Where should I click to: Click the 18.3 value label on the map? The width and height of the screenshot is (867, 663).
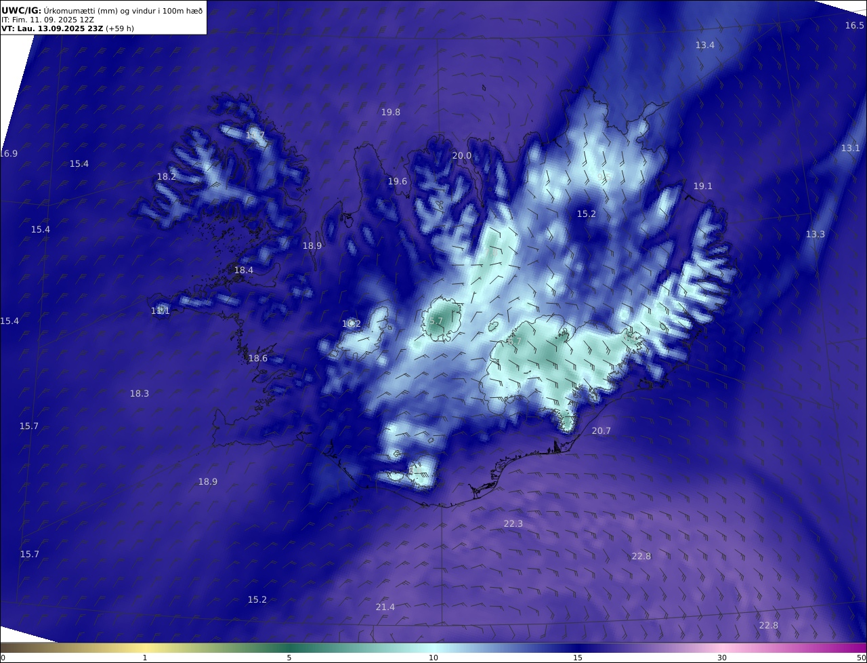140,393
